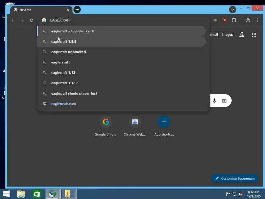This screenshot has height=199, width=265.
Task: Click the address bar with EAGLECRAFT text
Action: (x=123, y=20)
